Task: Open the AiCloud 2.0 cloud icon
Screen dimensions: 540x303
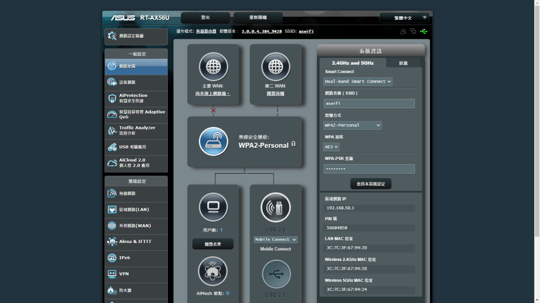Action: point(112,163)
